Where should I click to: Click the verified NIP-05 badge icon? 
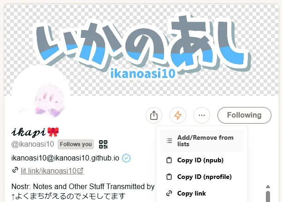126,158
